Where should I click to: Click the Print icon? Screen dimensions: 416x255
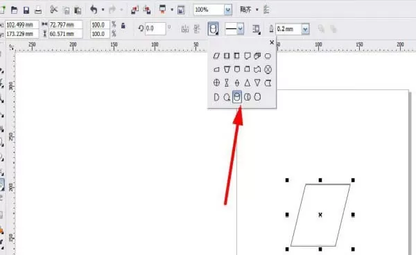coord(38,10)
